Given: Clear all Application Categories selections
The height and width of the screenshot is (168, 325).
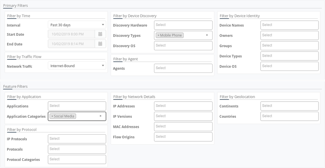Looking at the screenshot, I should (100, 116).
